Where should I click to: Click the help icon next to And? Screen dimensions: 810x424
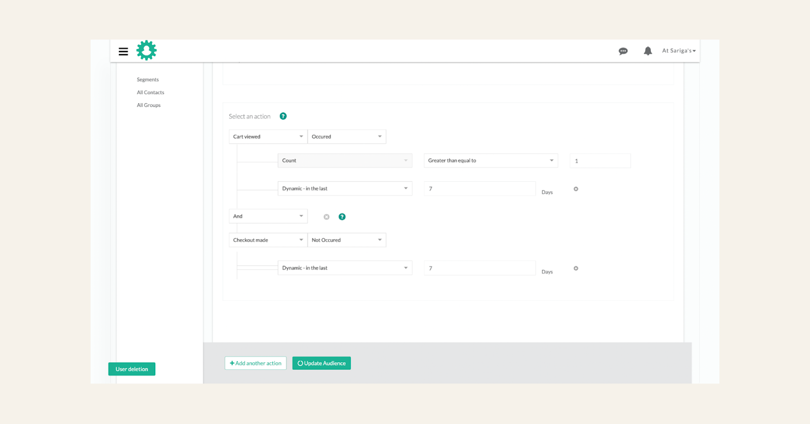342,217
